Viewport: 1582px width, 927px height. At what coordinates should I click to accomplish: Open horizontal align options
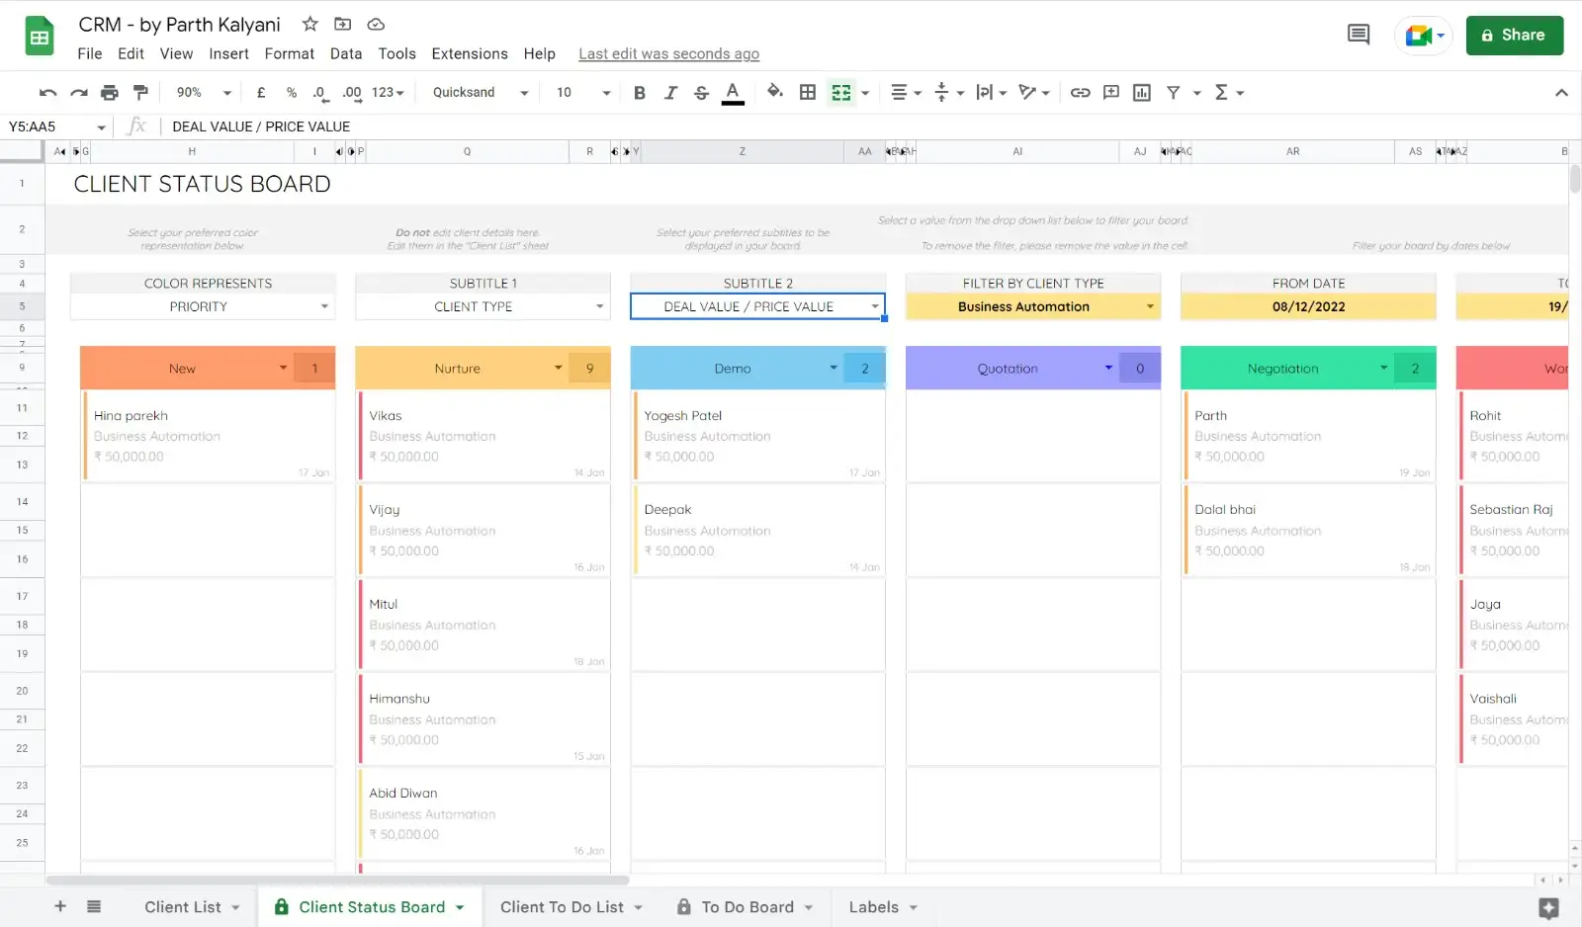tap(906, 93)
